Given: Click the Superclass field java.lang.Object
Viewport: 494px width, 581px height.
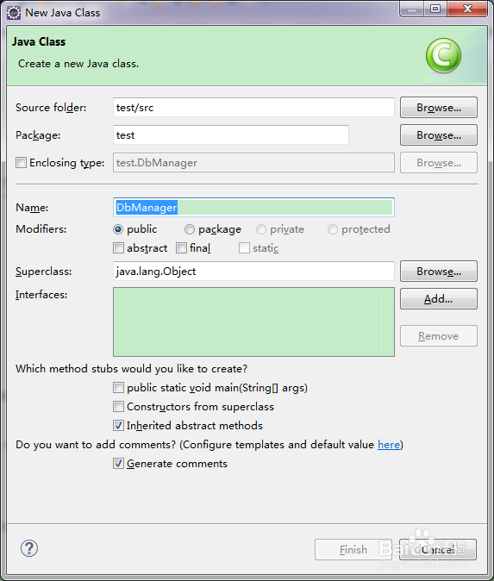Looking at the screenshot, I should (253, 272).
